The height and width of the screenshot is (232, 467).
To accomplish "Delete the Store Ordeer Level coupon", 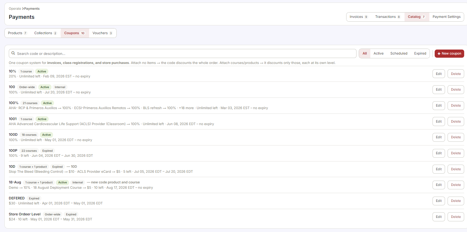I will pos(456,217).
